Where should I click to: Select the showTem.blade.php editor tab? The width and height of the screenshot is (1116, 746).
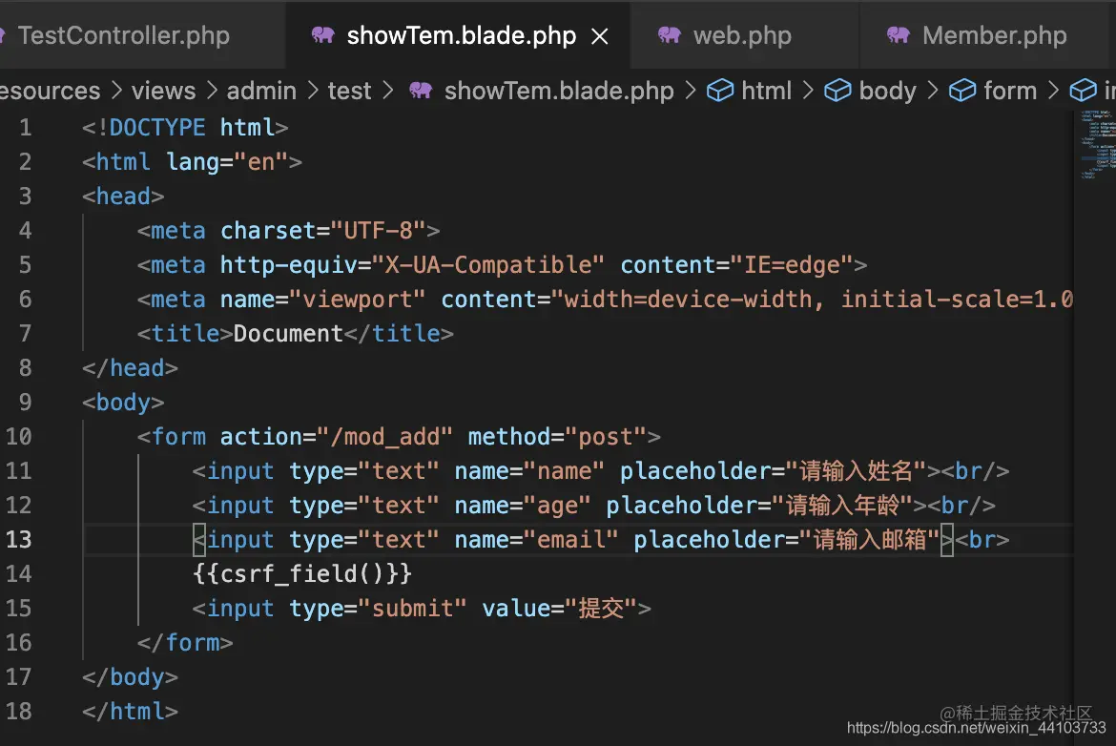(462, 35)
